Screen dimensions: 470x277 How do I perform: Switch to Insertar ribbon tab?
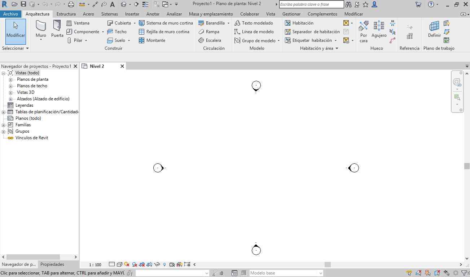[x=132, y=14]
